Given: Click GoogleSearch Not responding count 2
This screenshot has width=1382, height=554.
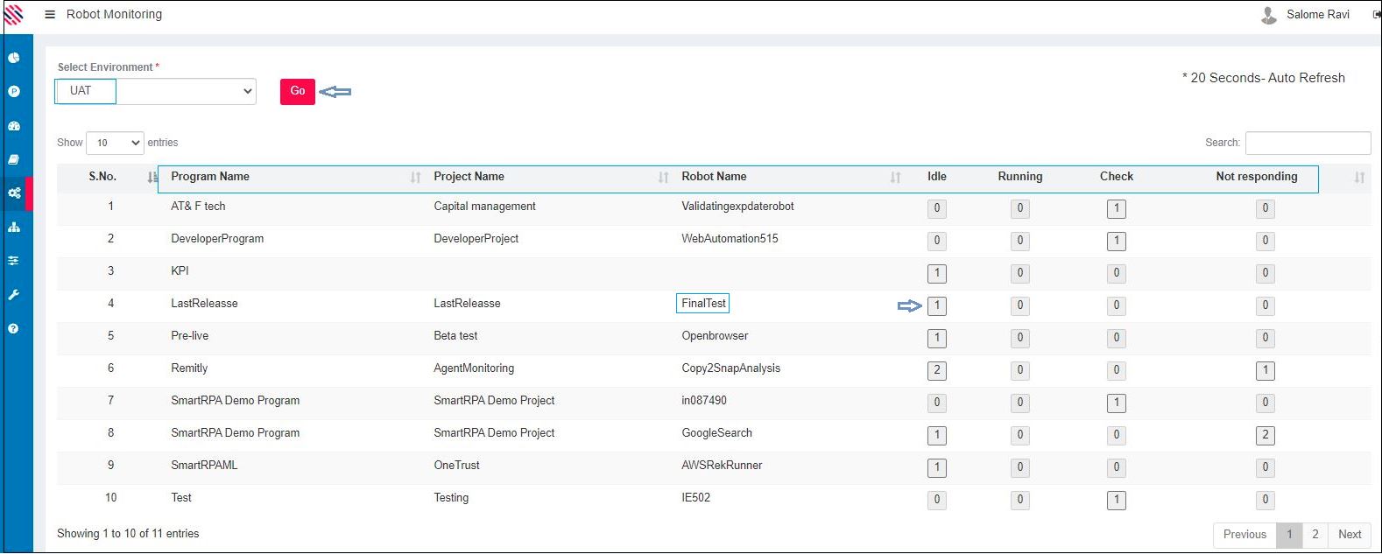Looking at the screenshot, I should [1265, 436].
